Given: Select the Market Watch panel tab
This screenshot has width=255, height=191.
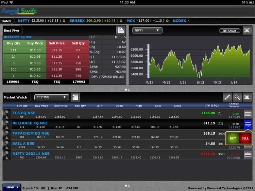Looking at the screenshot, I should pos(15,97).
